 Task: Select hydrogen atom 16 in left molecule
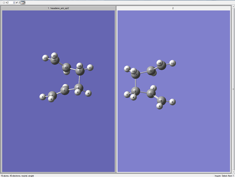coord(54,56)
